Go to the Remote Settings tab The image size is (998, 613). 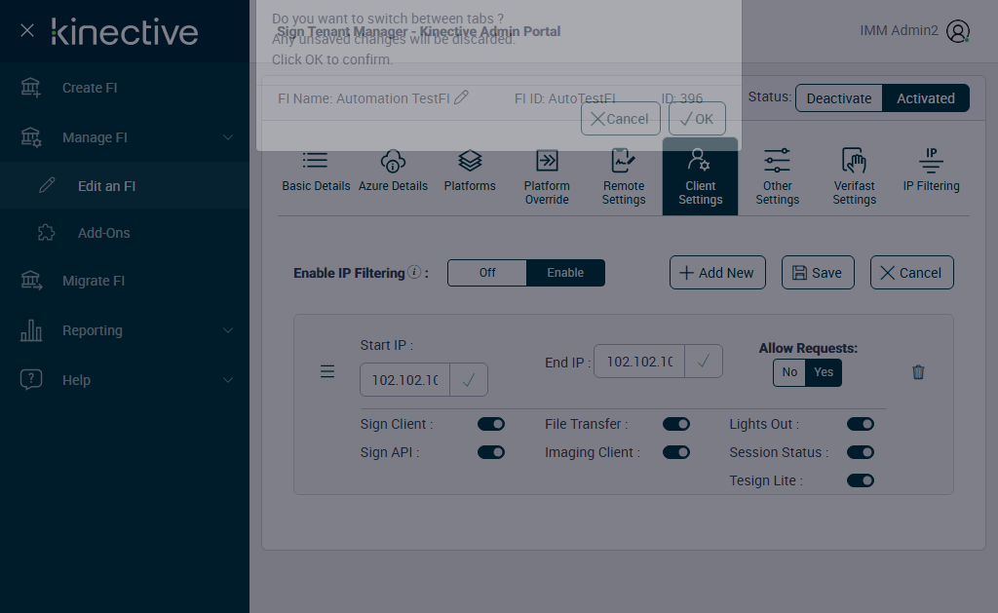pos(624,177)
